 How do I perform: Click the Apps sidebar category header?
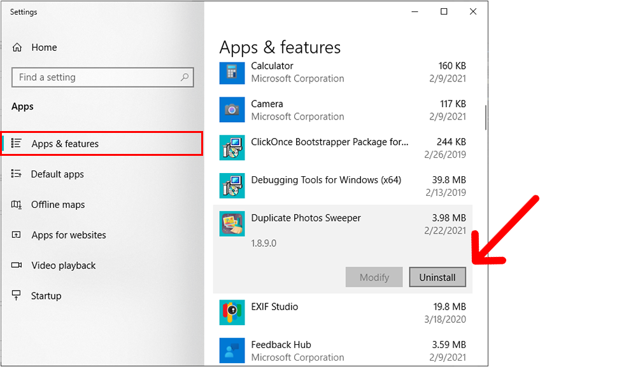coord(22,106)
